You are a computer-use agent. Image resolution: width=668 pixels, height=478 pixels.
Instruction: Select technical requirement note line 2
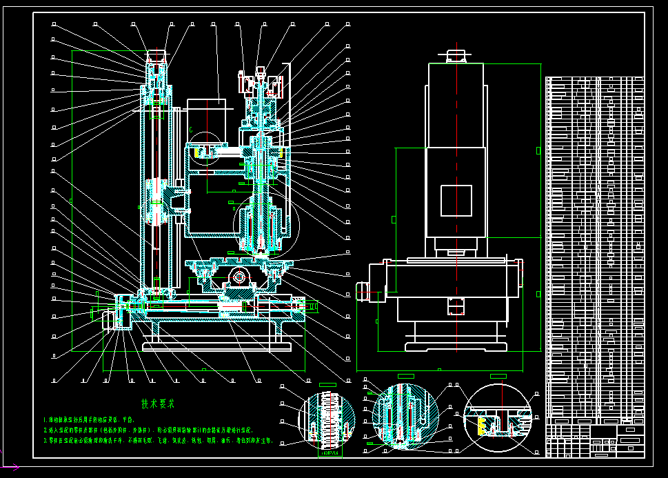click(x=148, y=430)
